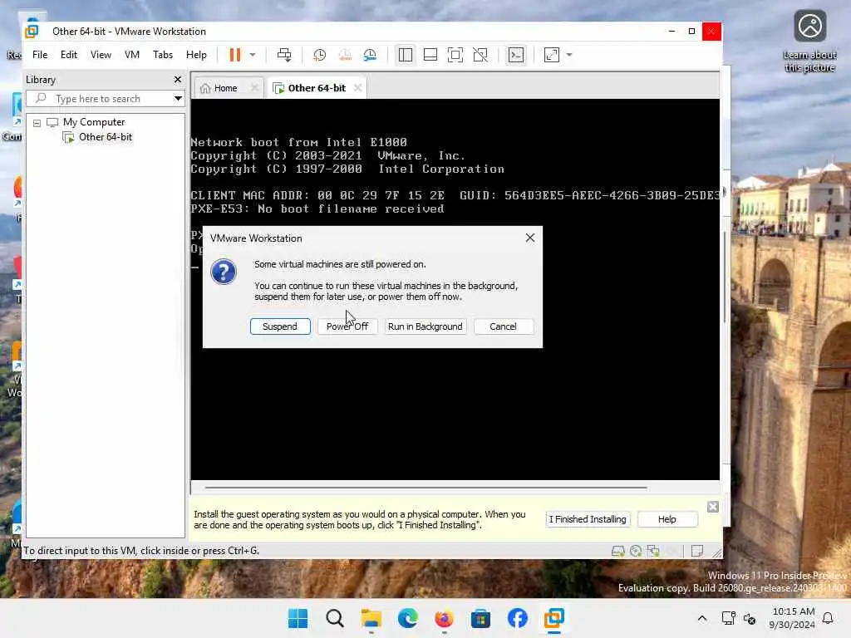Expand the stretch display dropdown arrow
This screenshot has width=851, height=638.
pos(569,55)
